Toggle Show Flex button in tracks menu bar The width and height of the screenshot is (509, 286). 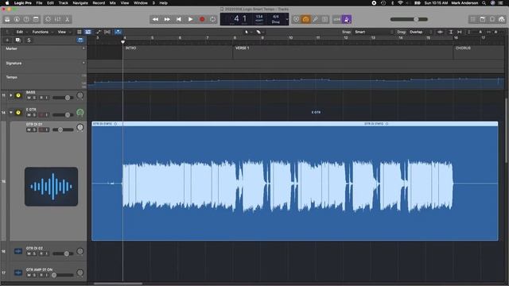coord(107,32)
